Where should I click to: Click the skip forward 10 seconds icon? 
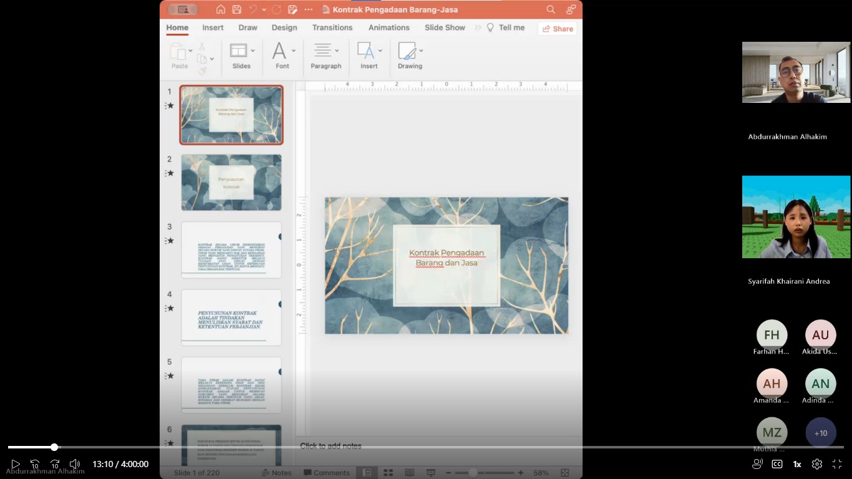click(55, 464)
